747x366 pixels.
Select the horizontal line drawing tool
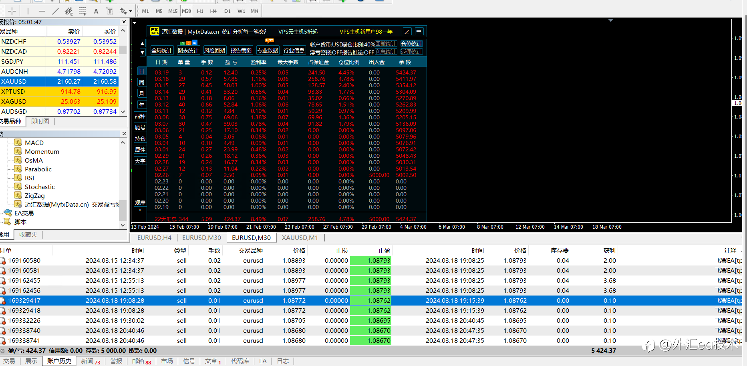click(x=42, y=11)
